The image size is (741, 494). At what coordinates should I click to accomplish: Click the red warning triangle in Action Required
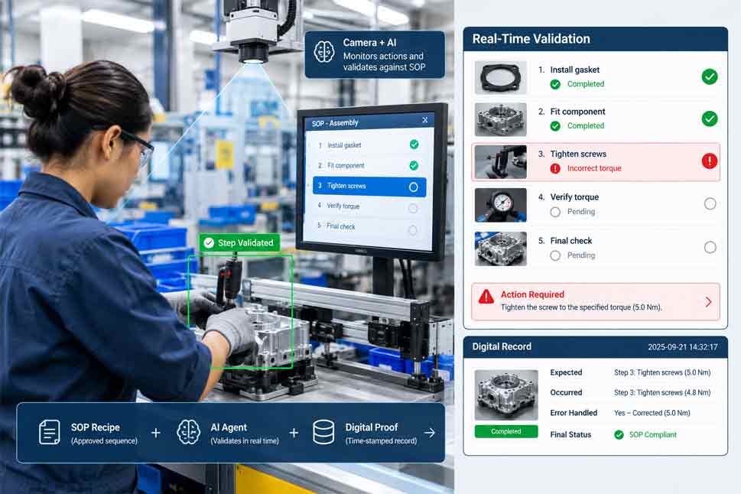point(486,297)
